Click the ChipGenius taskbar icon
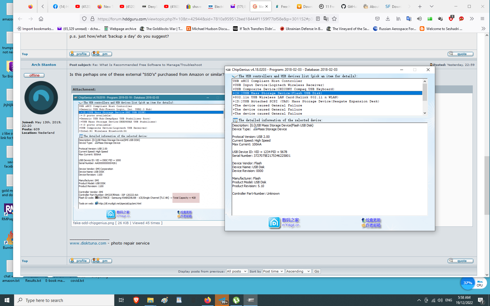 pyautogui.click(x=251, y=300)
